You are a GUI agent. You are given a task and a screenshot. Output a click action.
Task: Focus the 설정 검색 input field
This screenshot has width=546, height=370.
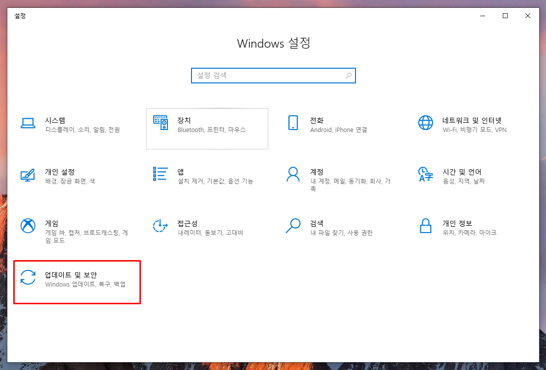[273, 76]
